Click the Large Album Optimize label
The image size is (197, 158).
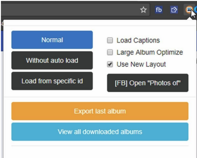tap(150, 52)
